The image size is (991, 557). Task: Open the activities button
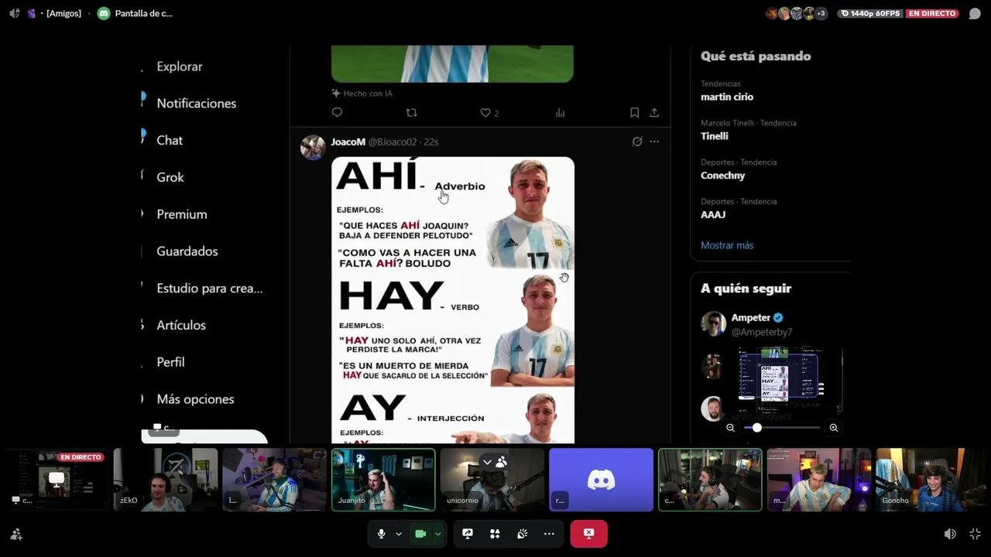[495, 534]
